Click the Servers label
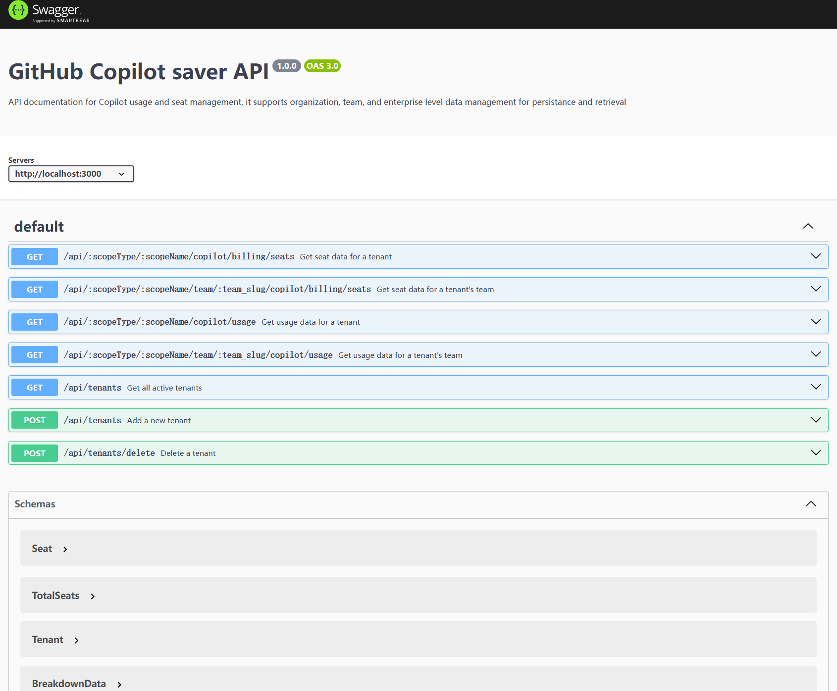This screenshot has width=837, height=691. pos(21,160)
